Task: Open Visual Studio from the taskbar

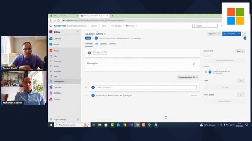Action: click(x=131, y=125)
